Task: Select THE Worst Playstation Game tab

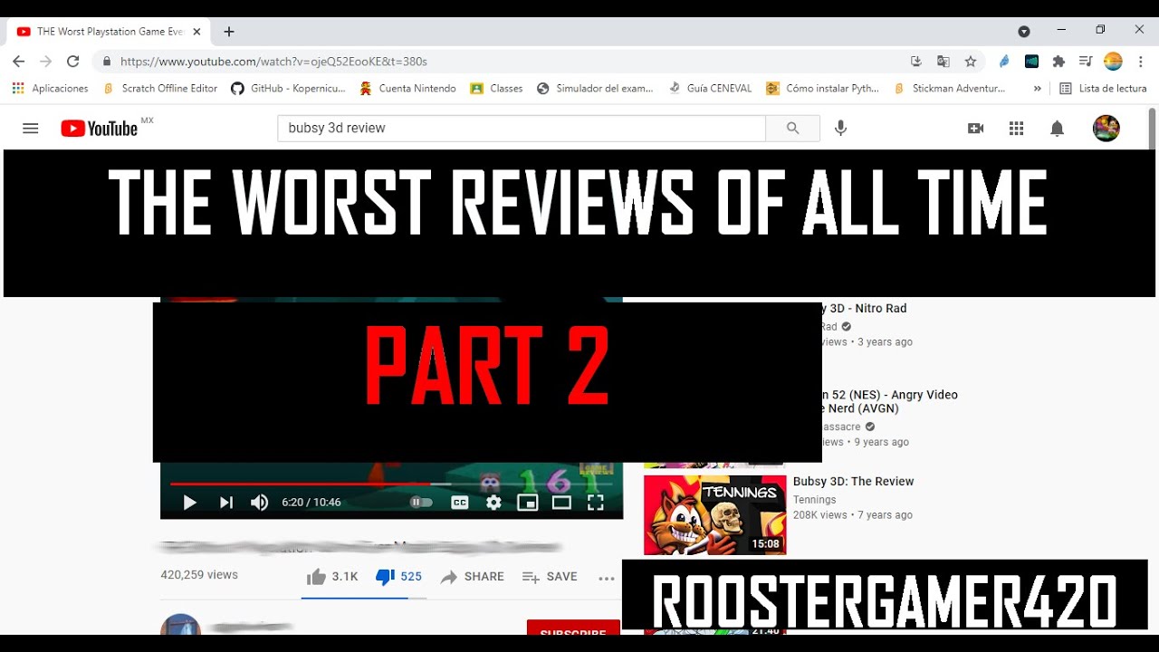Action: (x=109, y=32)
